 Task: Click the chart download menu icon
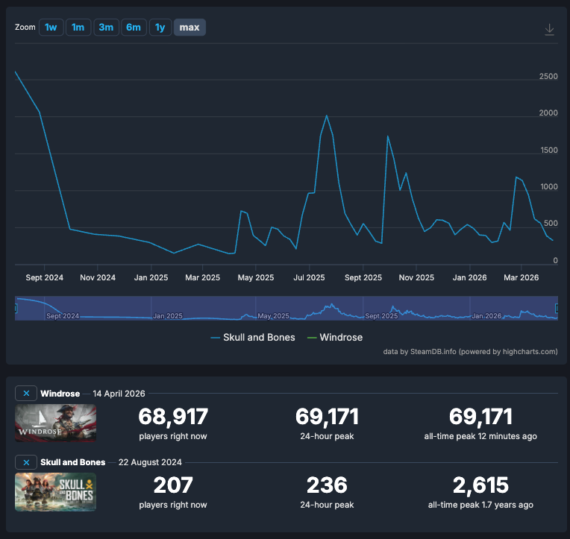(549, 30)
